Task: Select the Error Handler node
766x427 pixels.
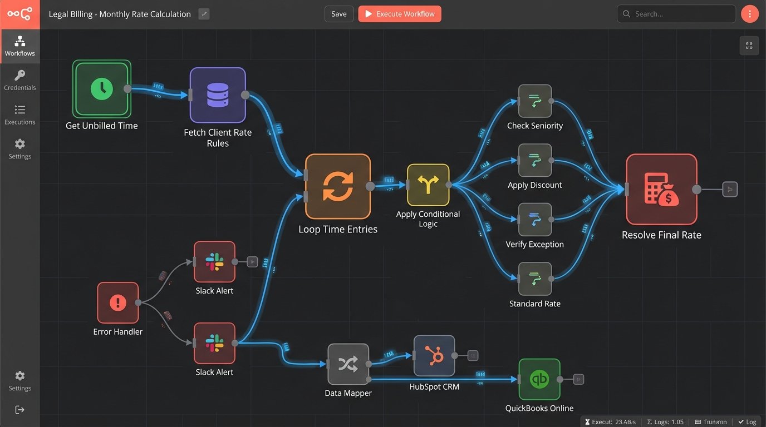Action: 117,302
